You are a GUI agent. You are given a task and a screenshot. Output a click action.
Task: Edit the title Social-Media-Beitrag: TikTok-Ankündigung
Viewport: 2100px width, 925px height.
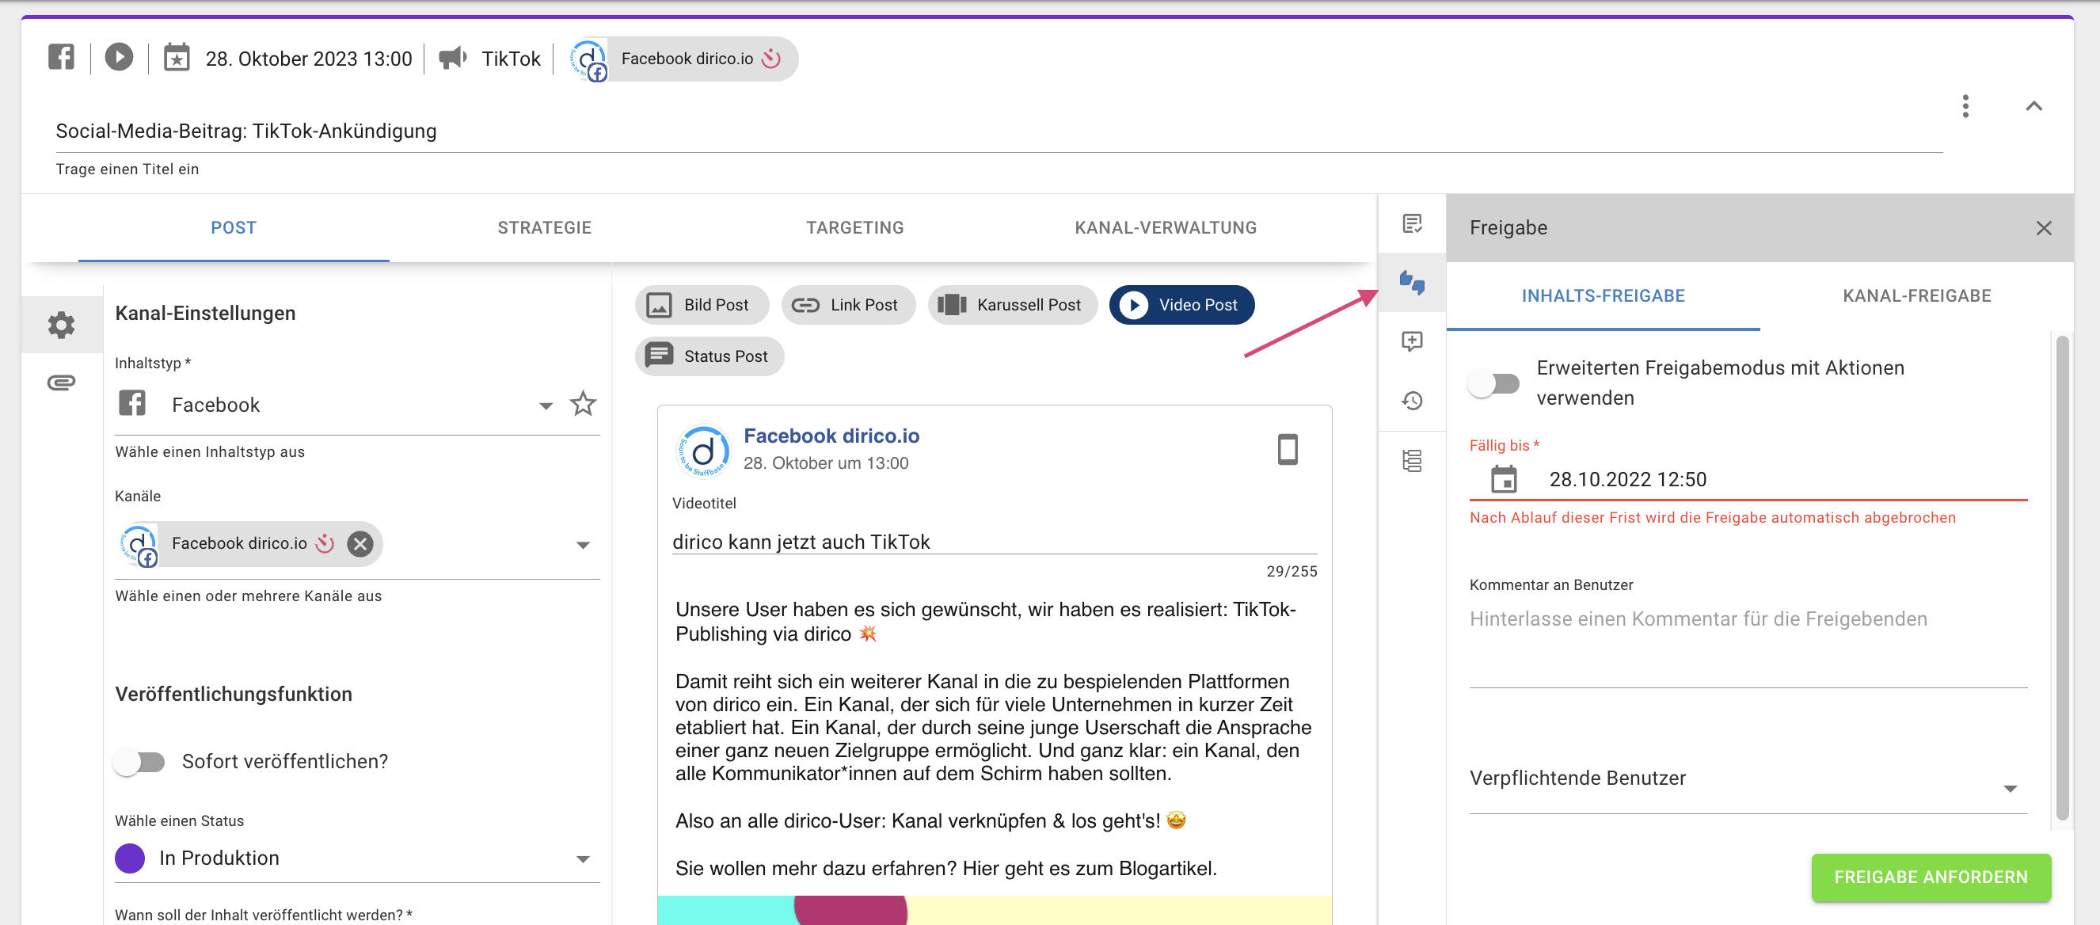click(999, 131)
